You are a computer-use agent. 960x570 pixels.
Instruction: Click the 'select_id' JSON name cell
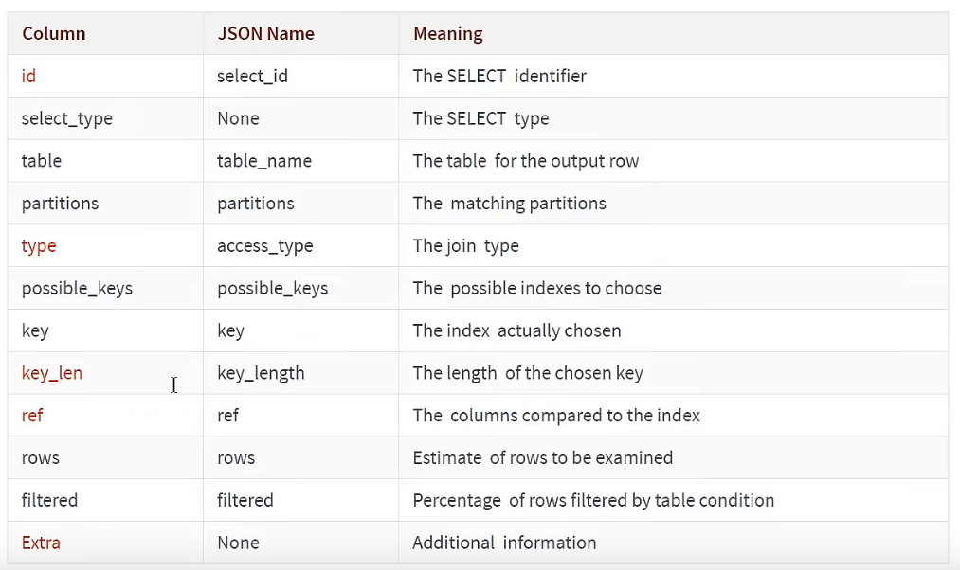[x=252, y=76]
